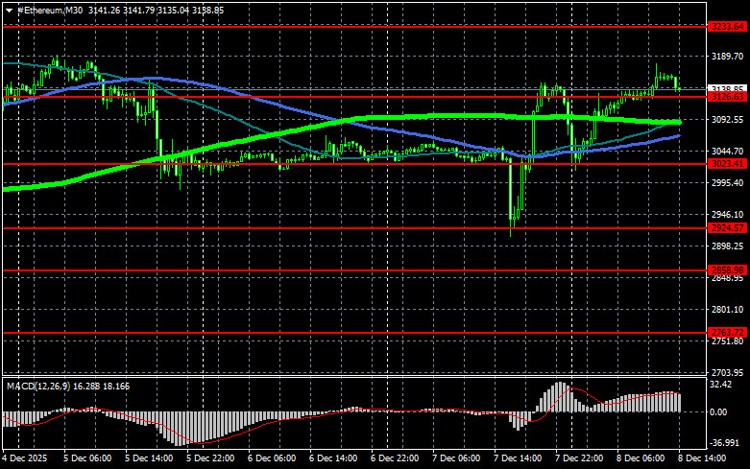Click the MACD scale value -36.991
Viewport: 750px width, 469px height.
tap(726, 442)
